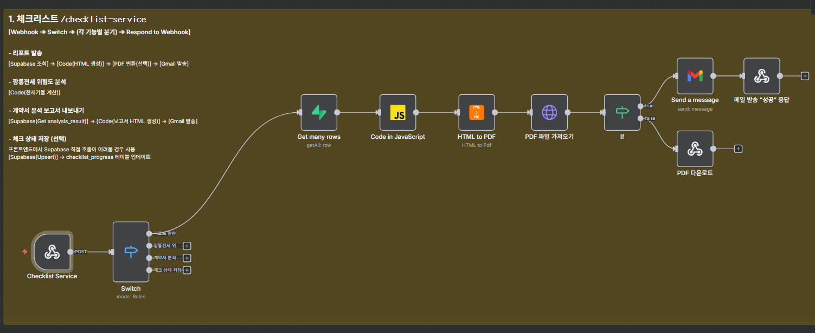
Task: Open the Gmail Send a message node
Action: (x=695, y=76)
